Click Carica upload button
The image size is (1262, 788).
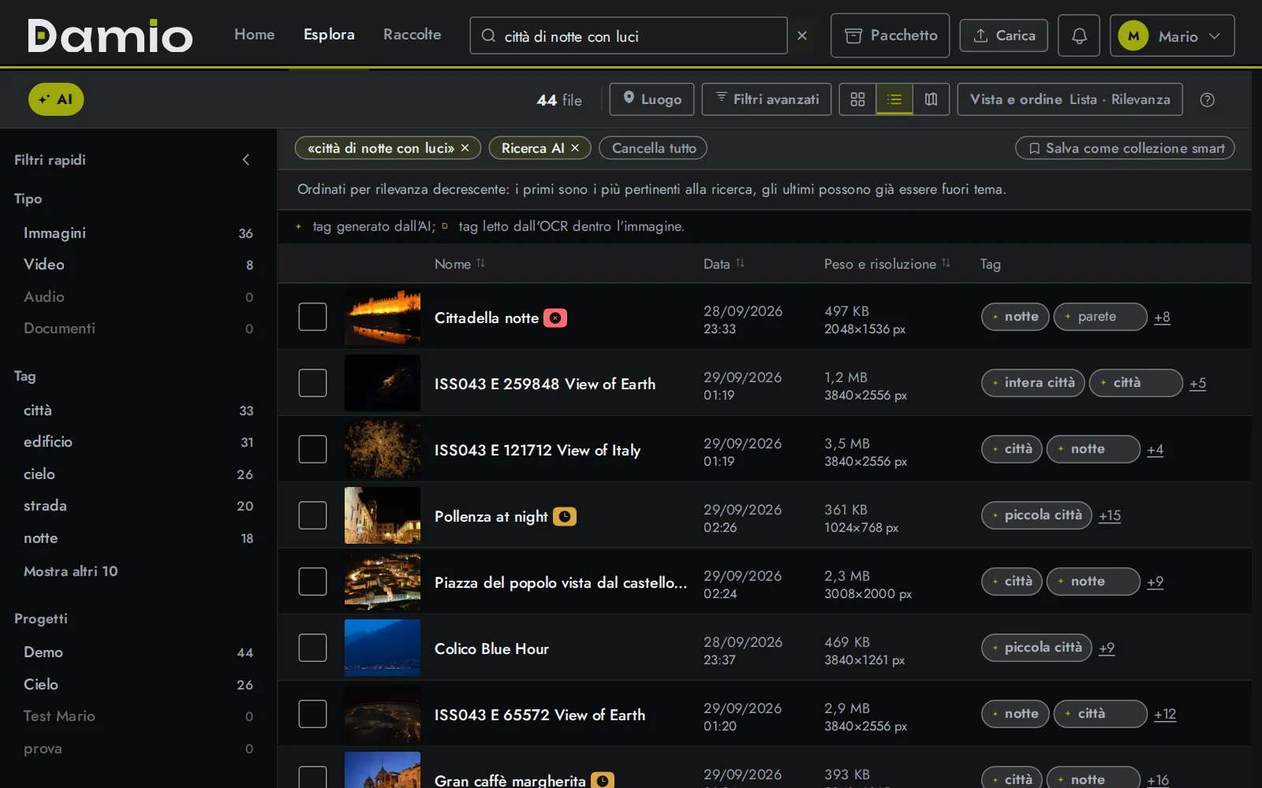click(1003, 35)
